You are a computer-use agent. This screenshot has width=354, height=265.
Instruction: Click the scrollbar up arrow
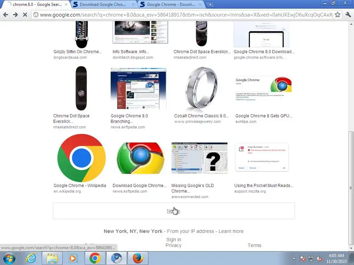351,24
